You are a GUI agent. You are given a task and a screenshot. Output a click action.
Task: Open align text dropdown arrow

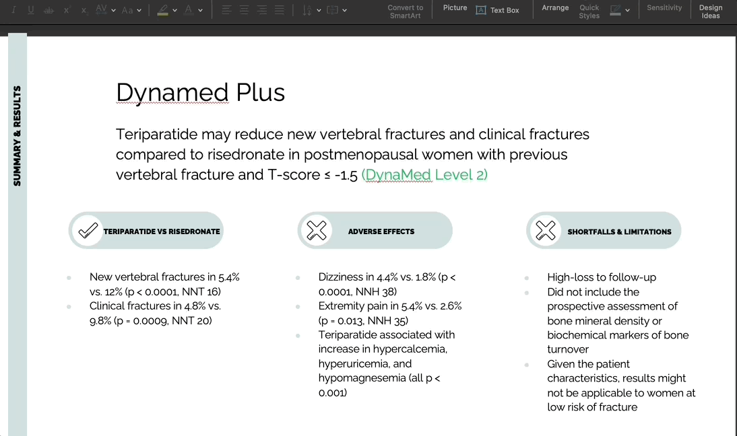(344, 10)
